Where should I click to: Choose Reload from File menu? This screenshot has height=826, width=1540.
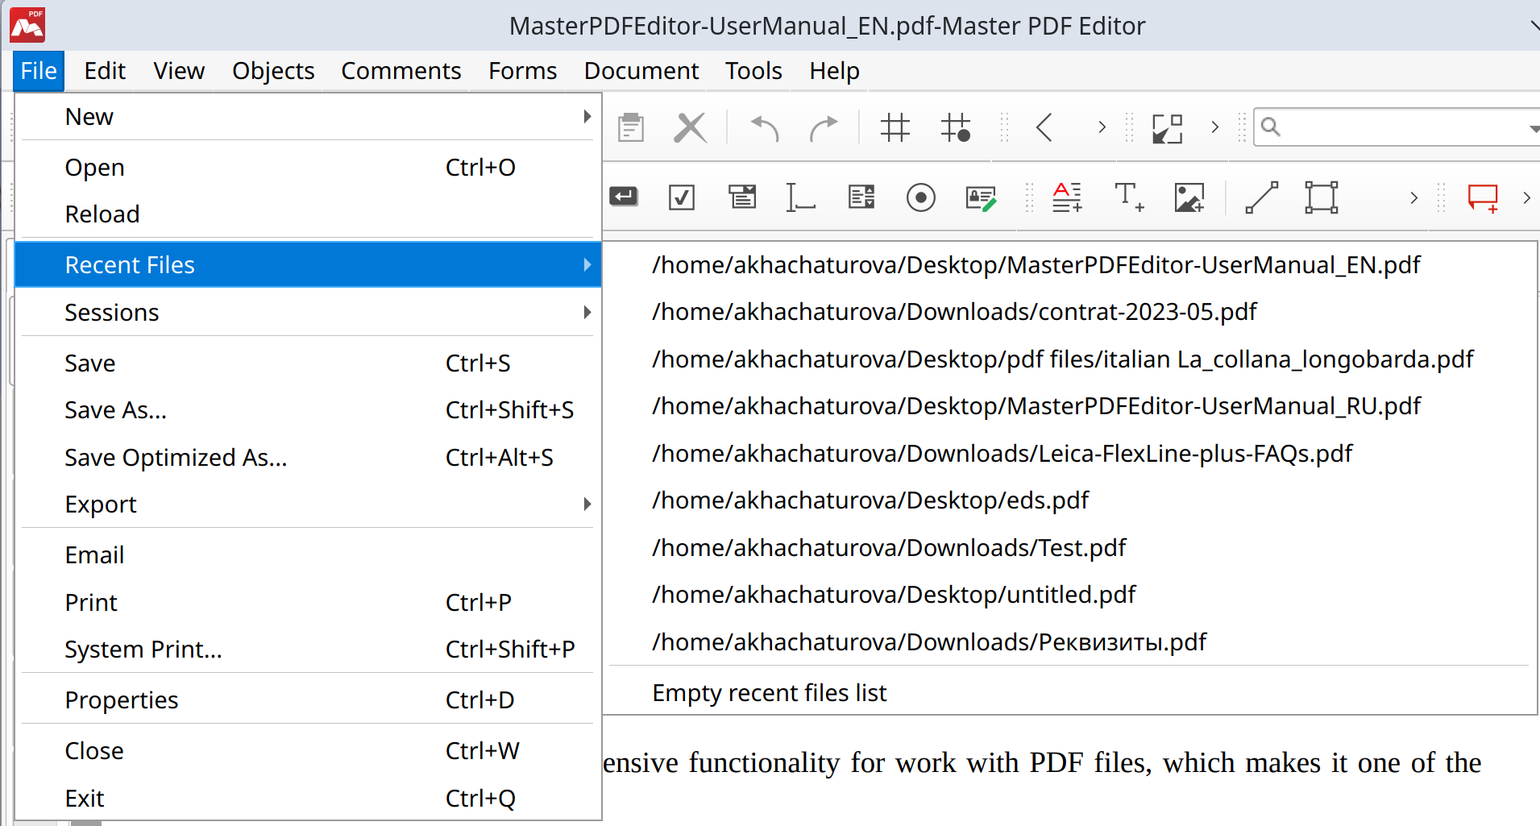(308, 214)
